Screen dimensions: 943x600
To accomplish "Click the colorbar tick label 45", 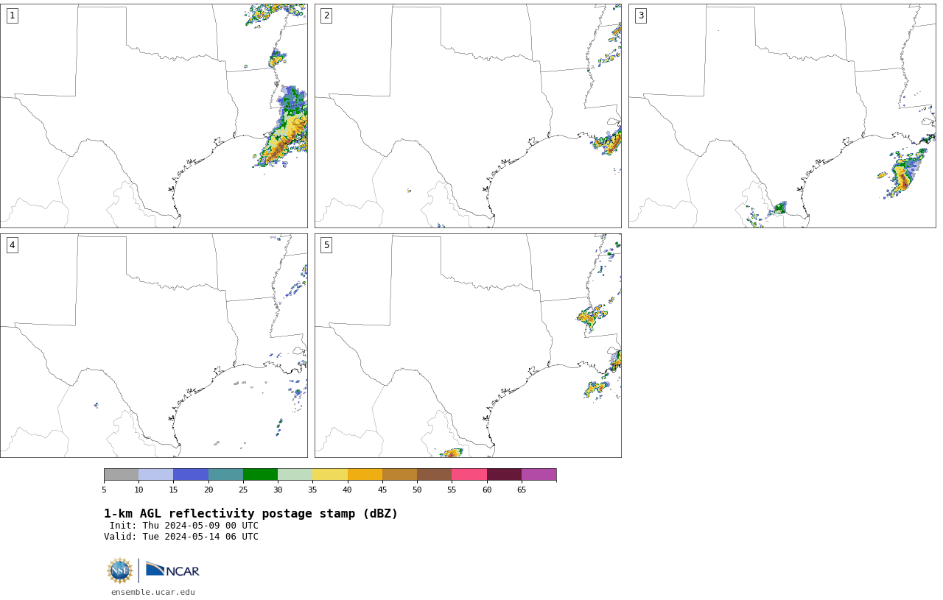I will coord(382,490).
